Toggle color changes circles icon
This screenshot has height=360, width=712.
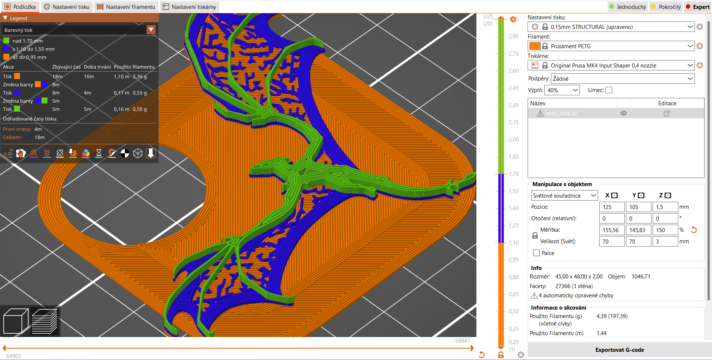pyautogui.click(x=86, y=153)
